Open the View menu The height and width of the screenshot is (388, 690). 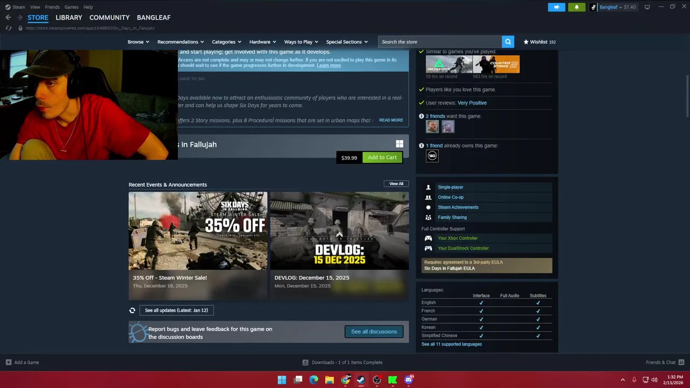tap(35, 7)
